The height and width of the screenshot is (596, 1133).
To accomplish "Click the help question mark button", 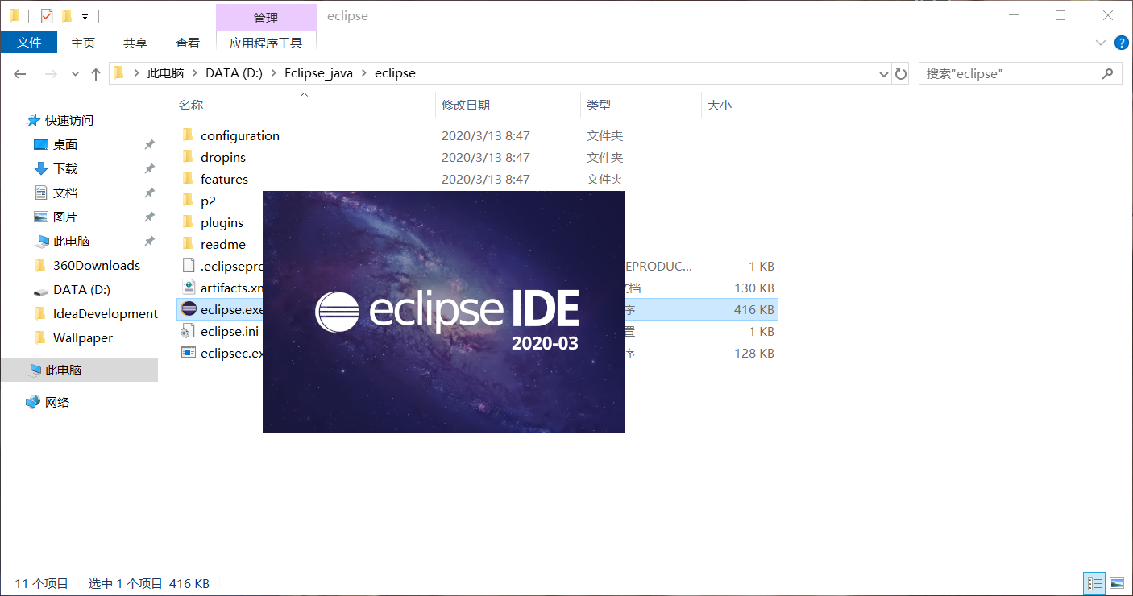I will tap(1121, 43).
